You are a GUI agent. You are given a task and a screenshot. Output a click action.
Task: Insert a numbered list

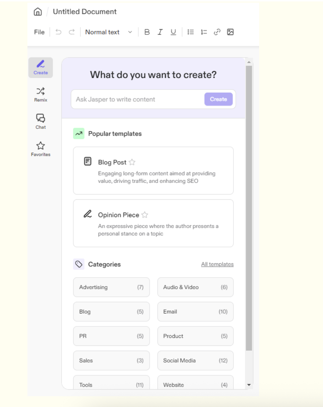tap(204, 32)
